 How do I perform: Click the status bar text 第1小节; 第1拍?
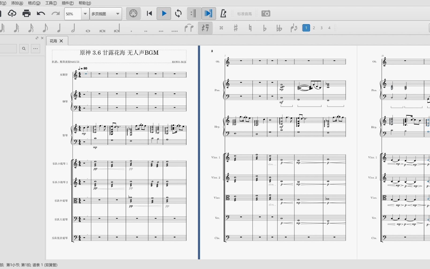pyautogui.click(x=18, y=265)
